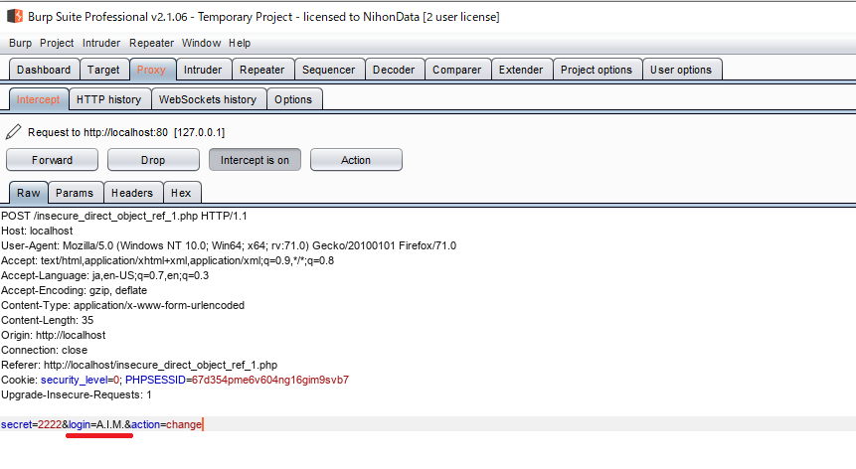Click the Upgrade-Insecure-Requests: 1 line
The width and height of the screenshot is (856, 469).
coord(77,394)
